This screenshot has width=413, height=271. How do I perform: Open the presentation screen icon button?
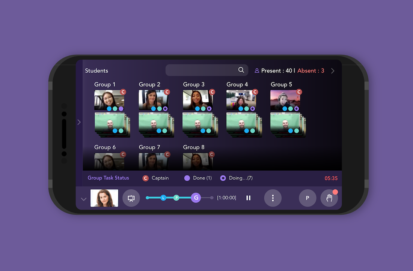[x=131, y=198]
